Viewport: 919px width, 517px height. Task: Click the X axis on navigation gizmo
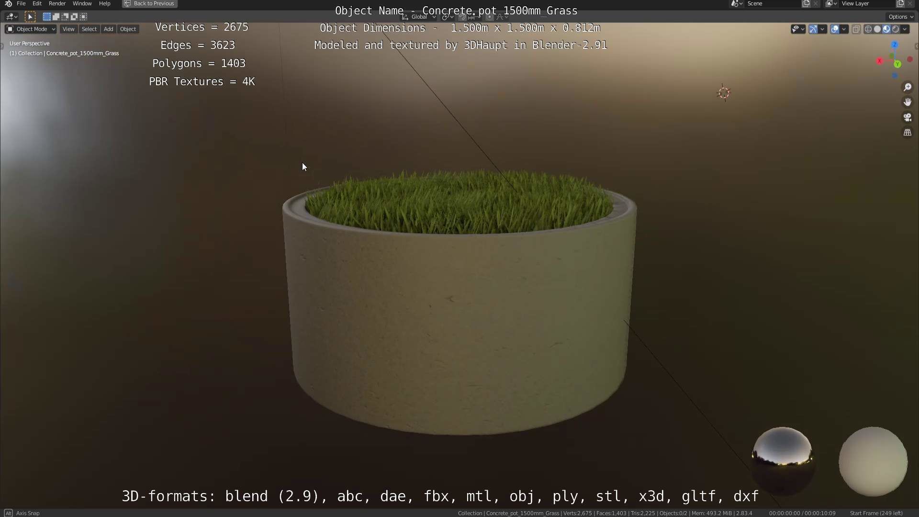tap(879, 61)
